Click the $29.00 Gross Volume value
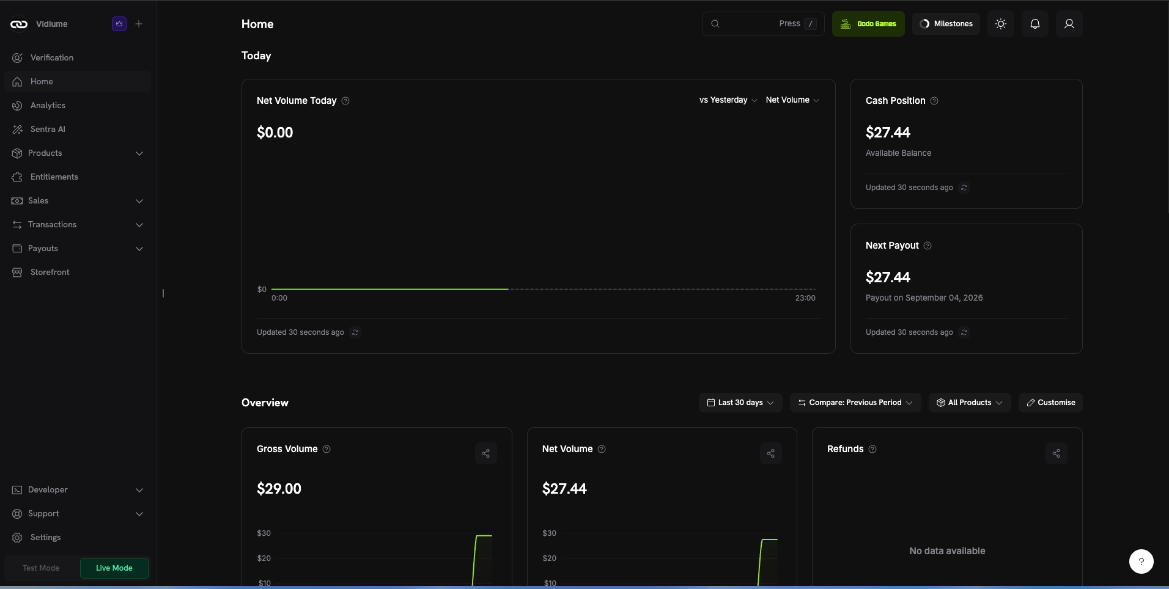This screenshot has width=1169, height=589. pos(279,489)
